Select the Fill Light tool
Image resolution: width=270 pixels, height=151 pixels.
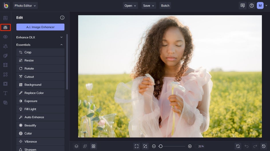[x=40, y=109]
